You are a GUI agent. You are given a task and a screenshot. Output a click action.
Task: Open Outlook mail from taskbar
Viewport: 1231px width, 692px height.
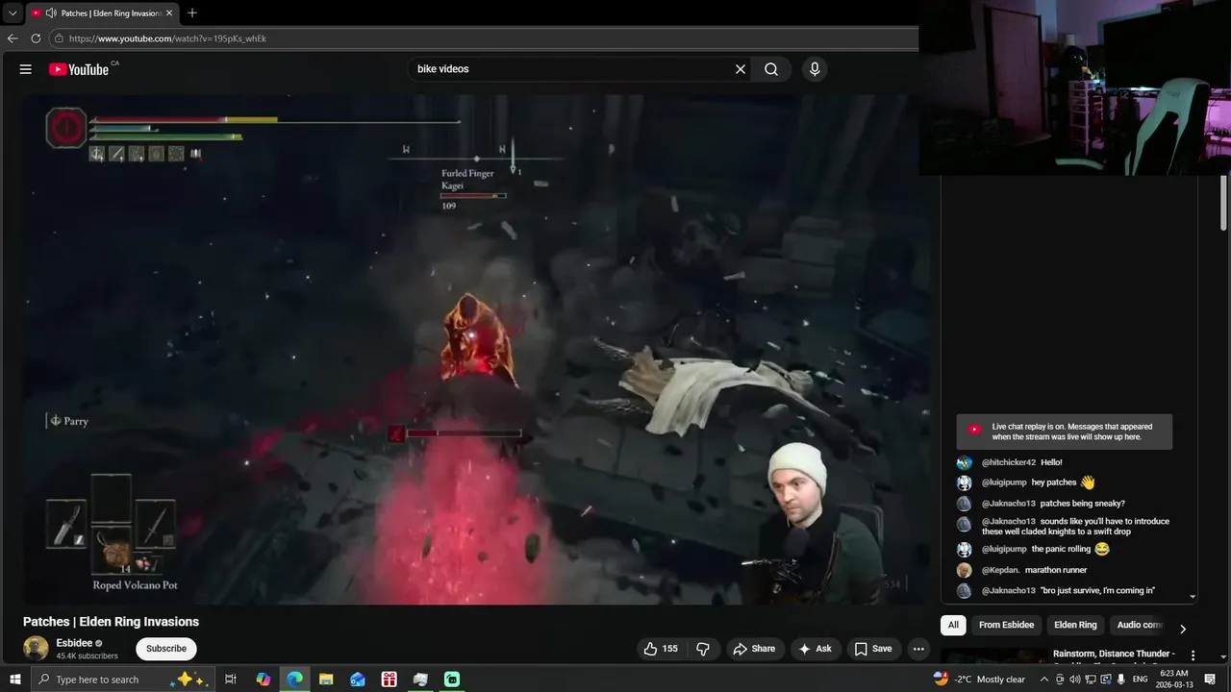pos(358,680)
